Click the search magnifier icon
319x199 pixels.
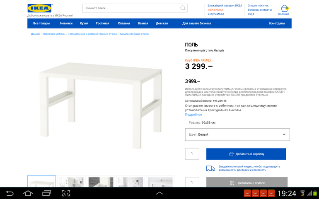click(183, 8)
